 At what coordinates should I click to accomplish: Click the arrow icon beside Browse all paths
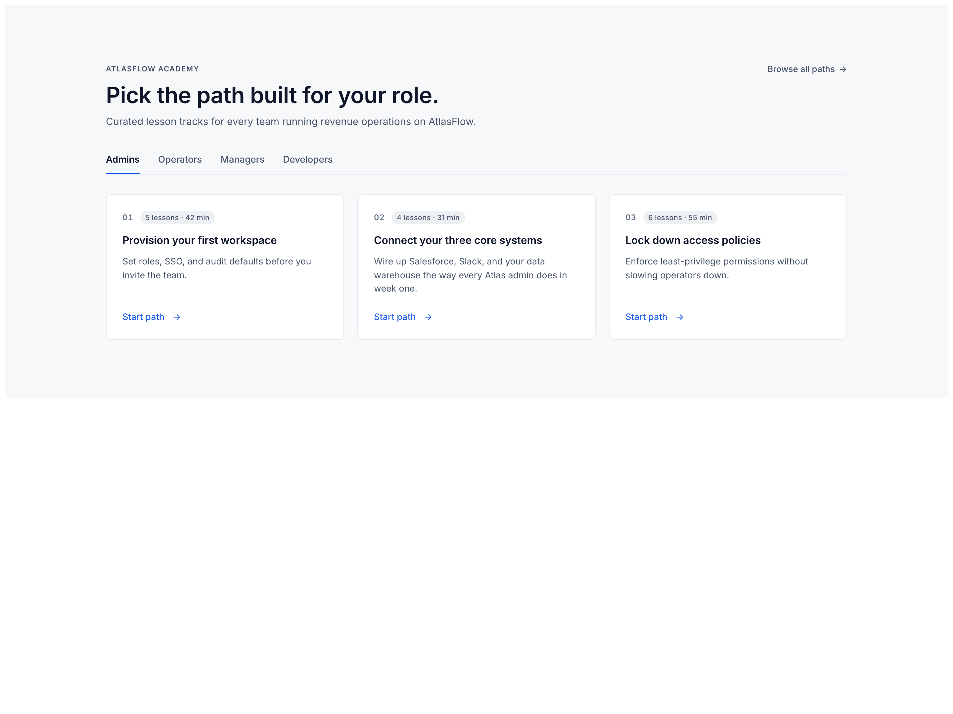(x=843, y=69)
